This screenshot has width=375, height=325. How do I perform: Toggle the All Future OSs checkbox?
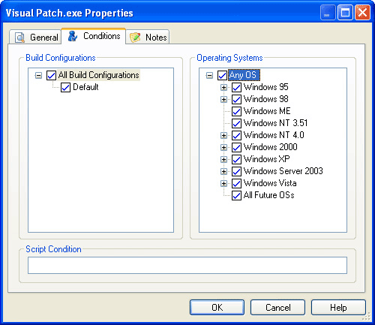[236, 195]
